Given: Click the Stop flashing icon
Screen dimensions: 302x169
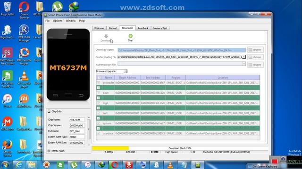Looking at the screenshot, I should pos(130,36).
